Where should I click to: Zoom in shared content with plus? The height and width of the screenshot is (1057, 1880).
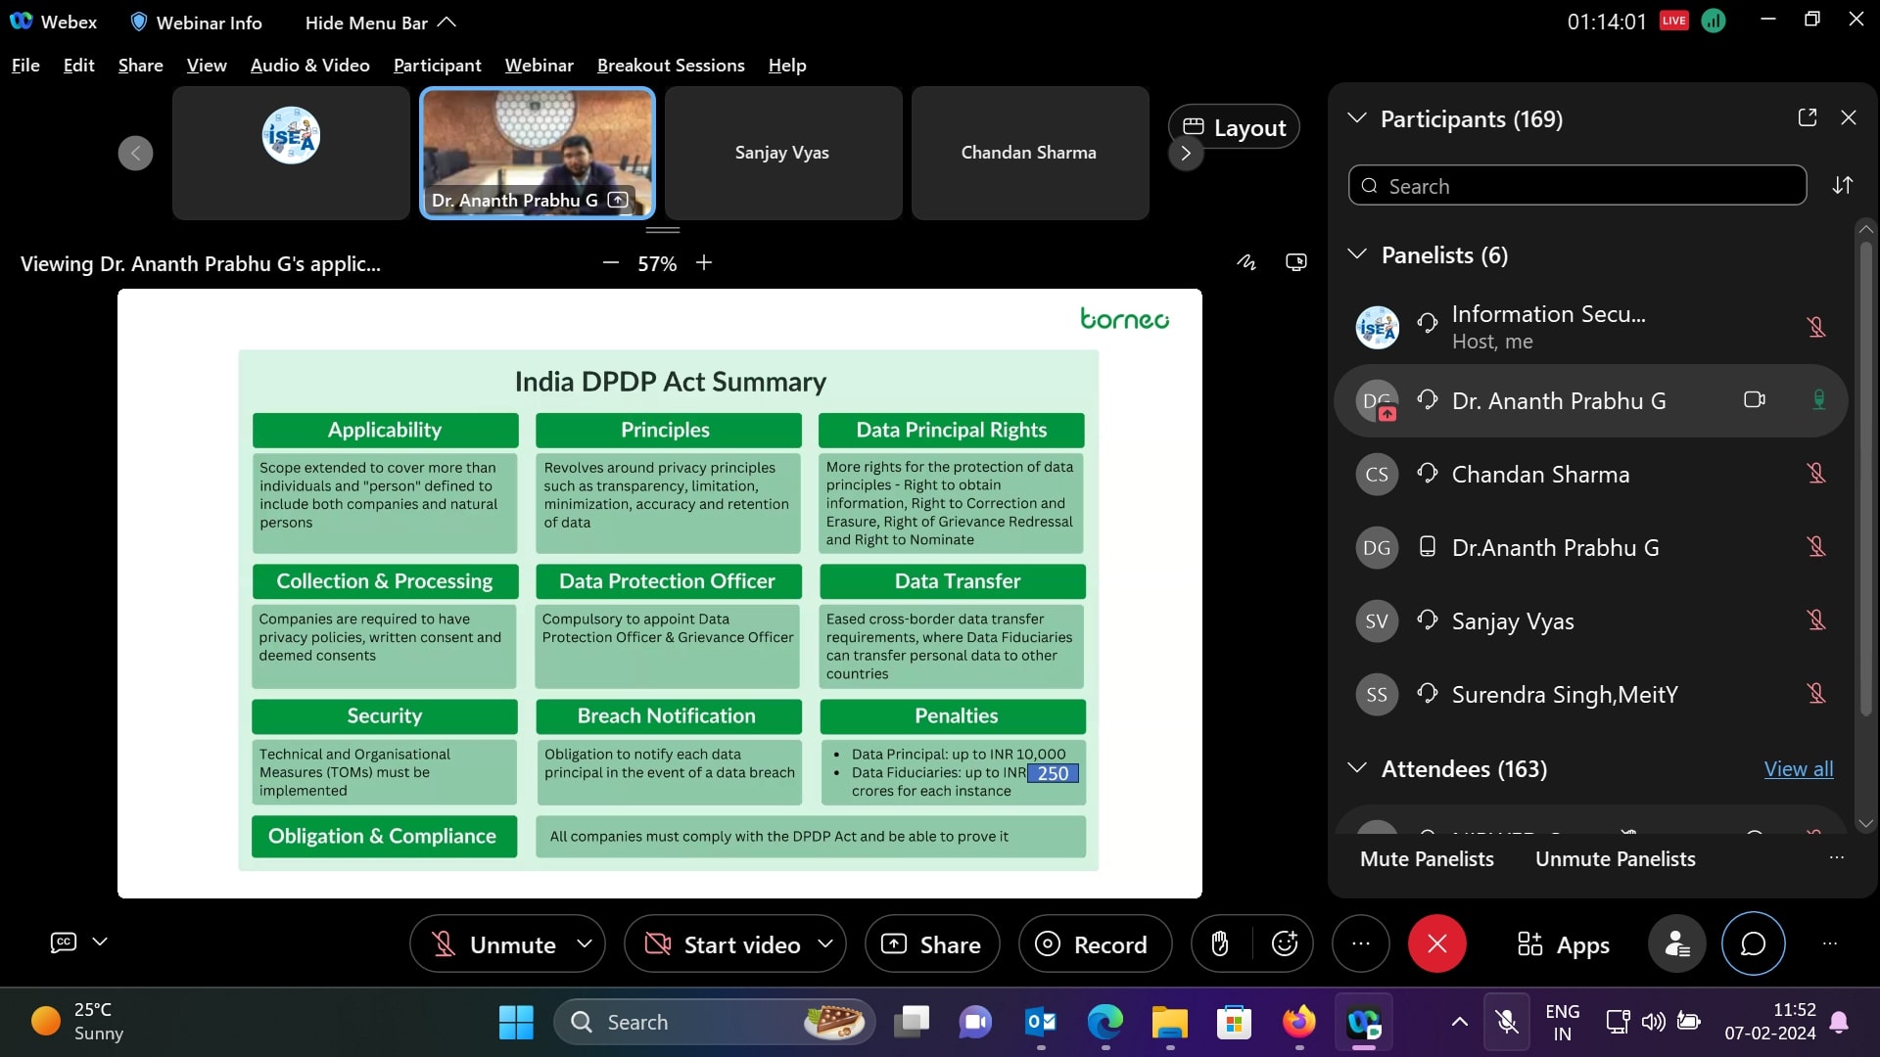704,262
